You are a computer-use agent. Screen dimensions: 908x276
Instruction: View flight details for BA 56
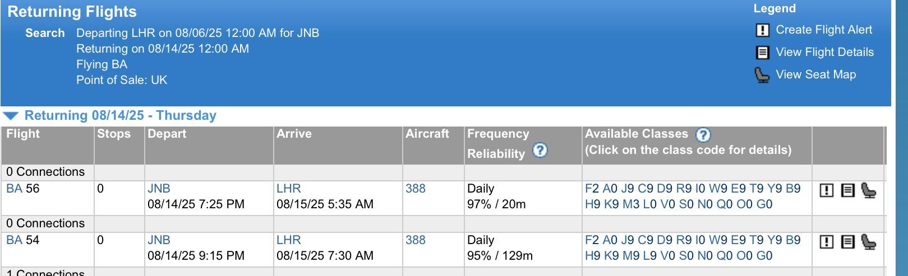coord(847,190)
